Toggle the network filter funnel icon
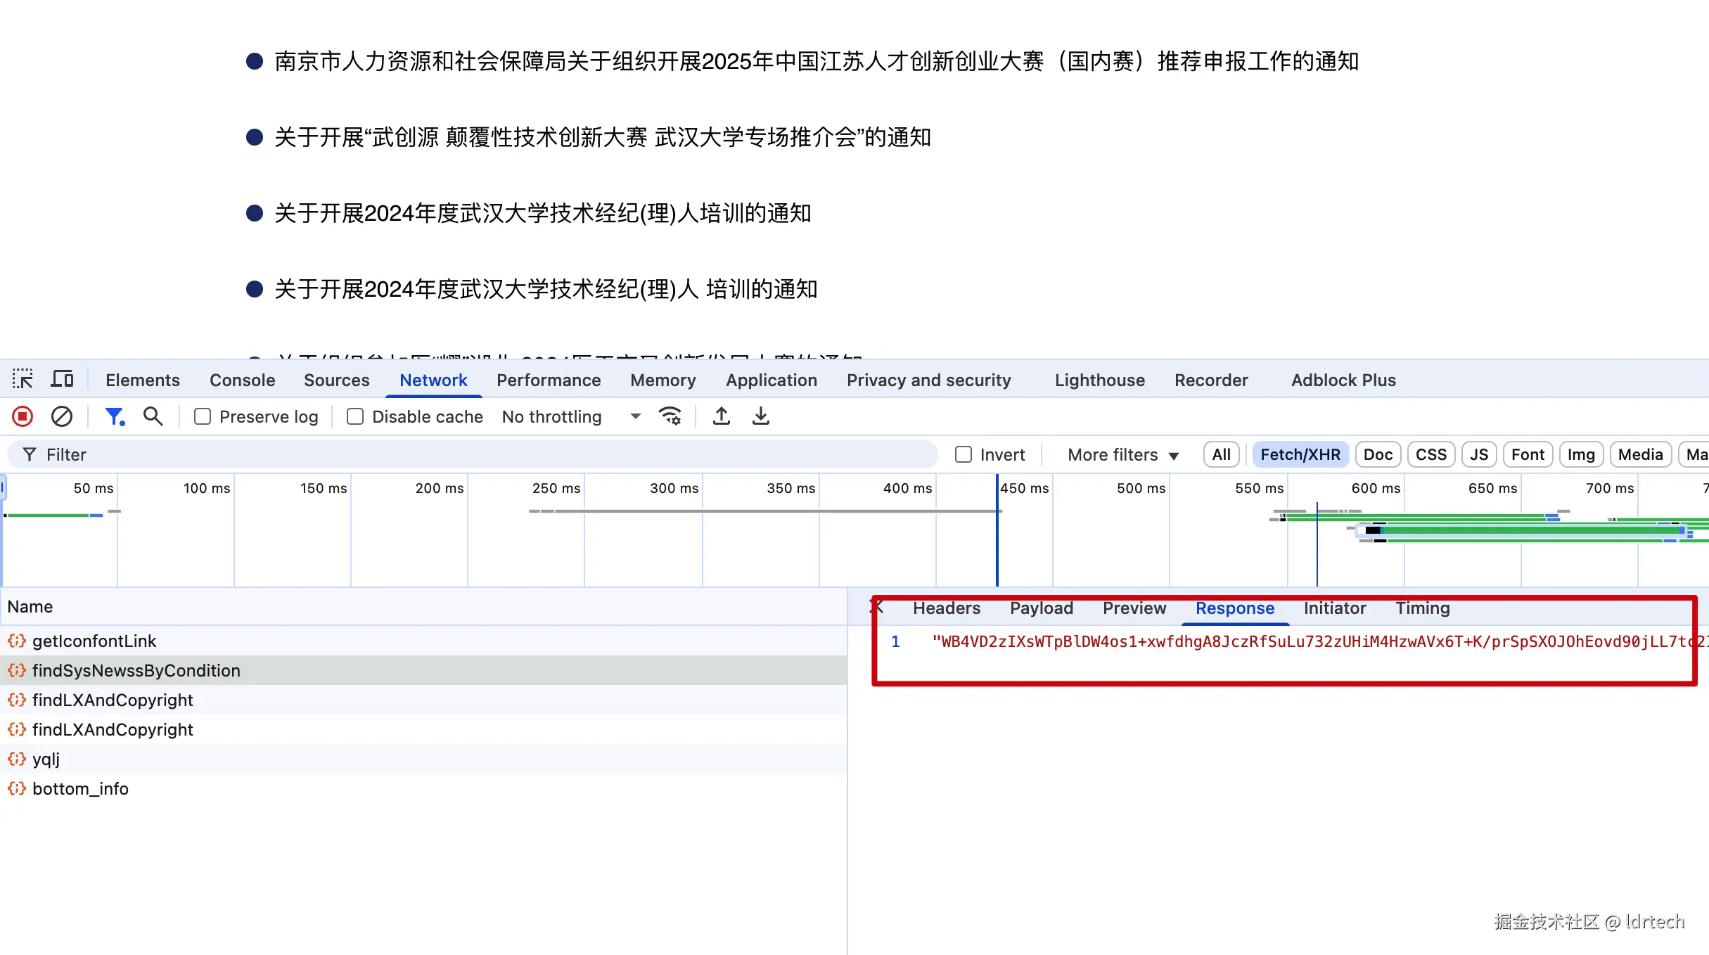1709x955 pixels. pos(115,417)
